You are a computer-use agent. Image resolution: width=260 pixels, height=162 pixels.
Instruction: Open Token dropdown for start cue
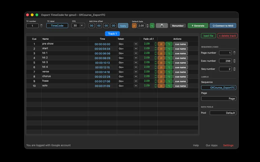136,49
